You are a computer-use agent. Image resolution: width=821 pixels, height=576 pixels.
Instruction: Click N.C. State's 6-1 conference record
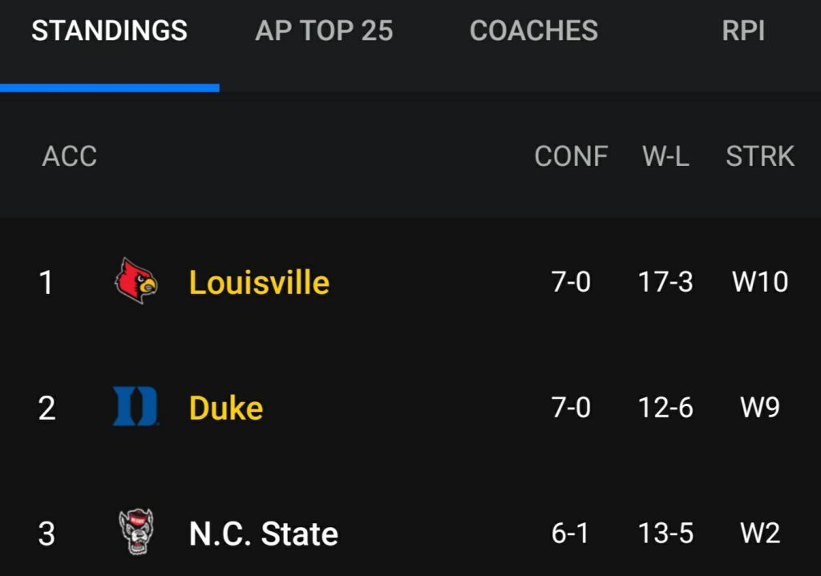point(571,534)
